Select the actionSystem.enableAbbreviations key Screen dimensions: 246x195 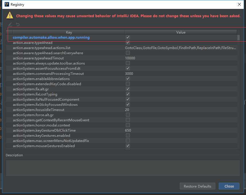point(41,79)
